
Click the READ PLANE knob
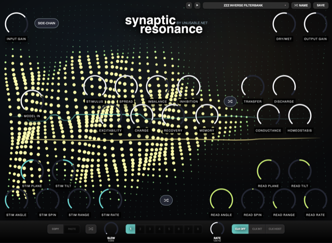[x=268, y=171]
